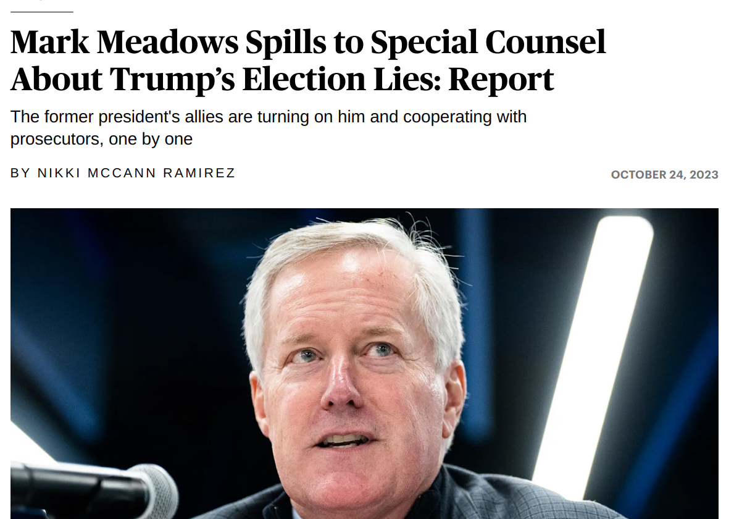Click the "BY" label before author name
The width and height of the screenshot is (734, 519).
click(x=20, y=173)
